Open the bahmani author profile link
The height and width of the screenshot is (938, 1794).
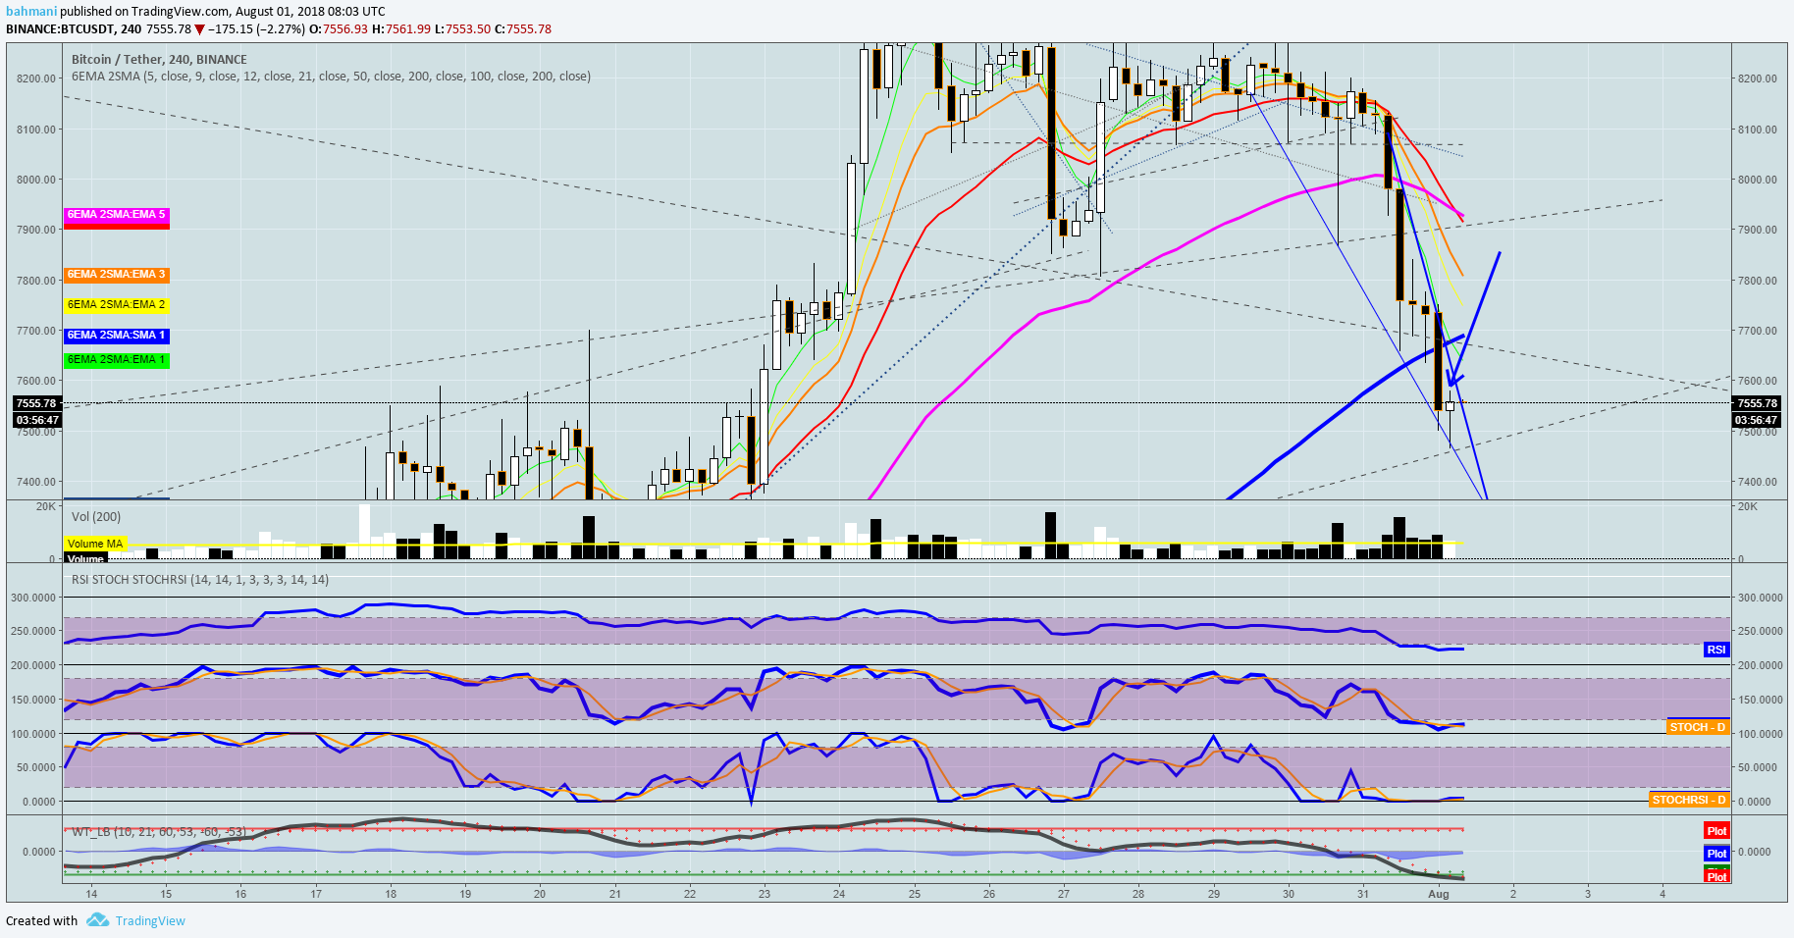(31, 12)
